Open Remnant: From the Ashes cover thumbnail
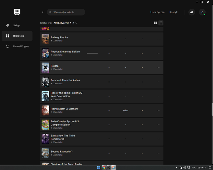The width and height of the screenshot is (213, 170). click(x=45, y=82)
